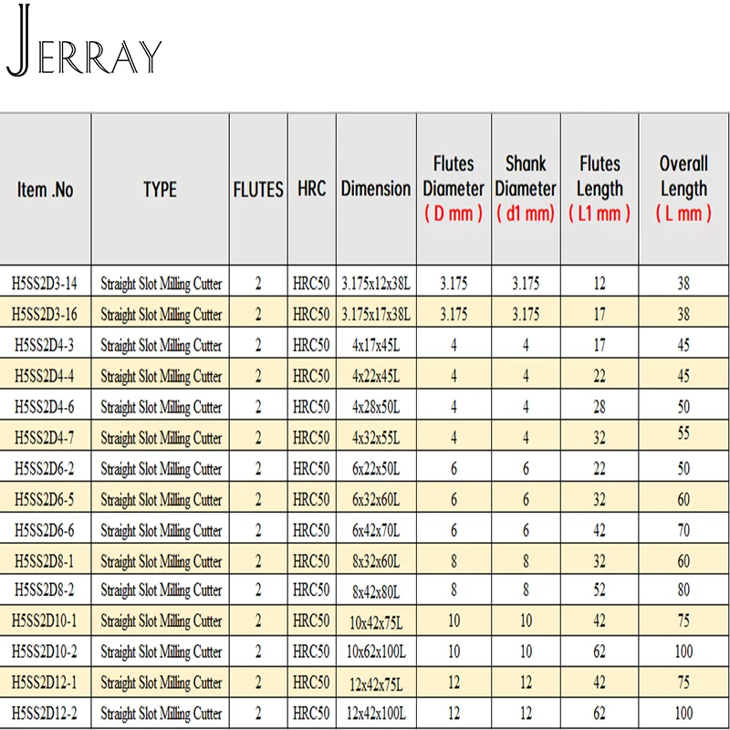Click the HRC50 cell in row H5SS2D12-2
The image size is (730, 730).
coord(311,714)
